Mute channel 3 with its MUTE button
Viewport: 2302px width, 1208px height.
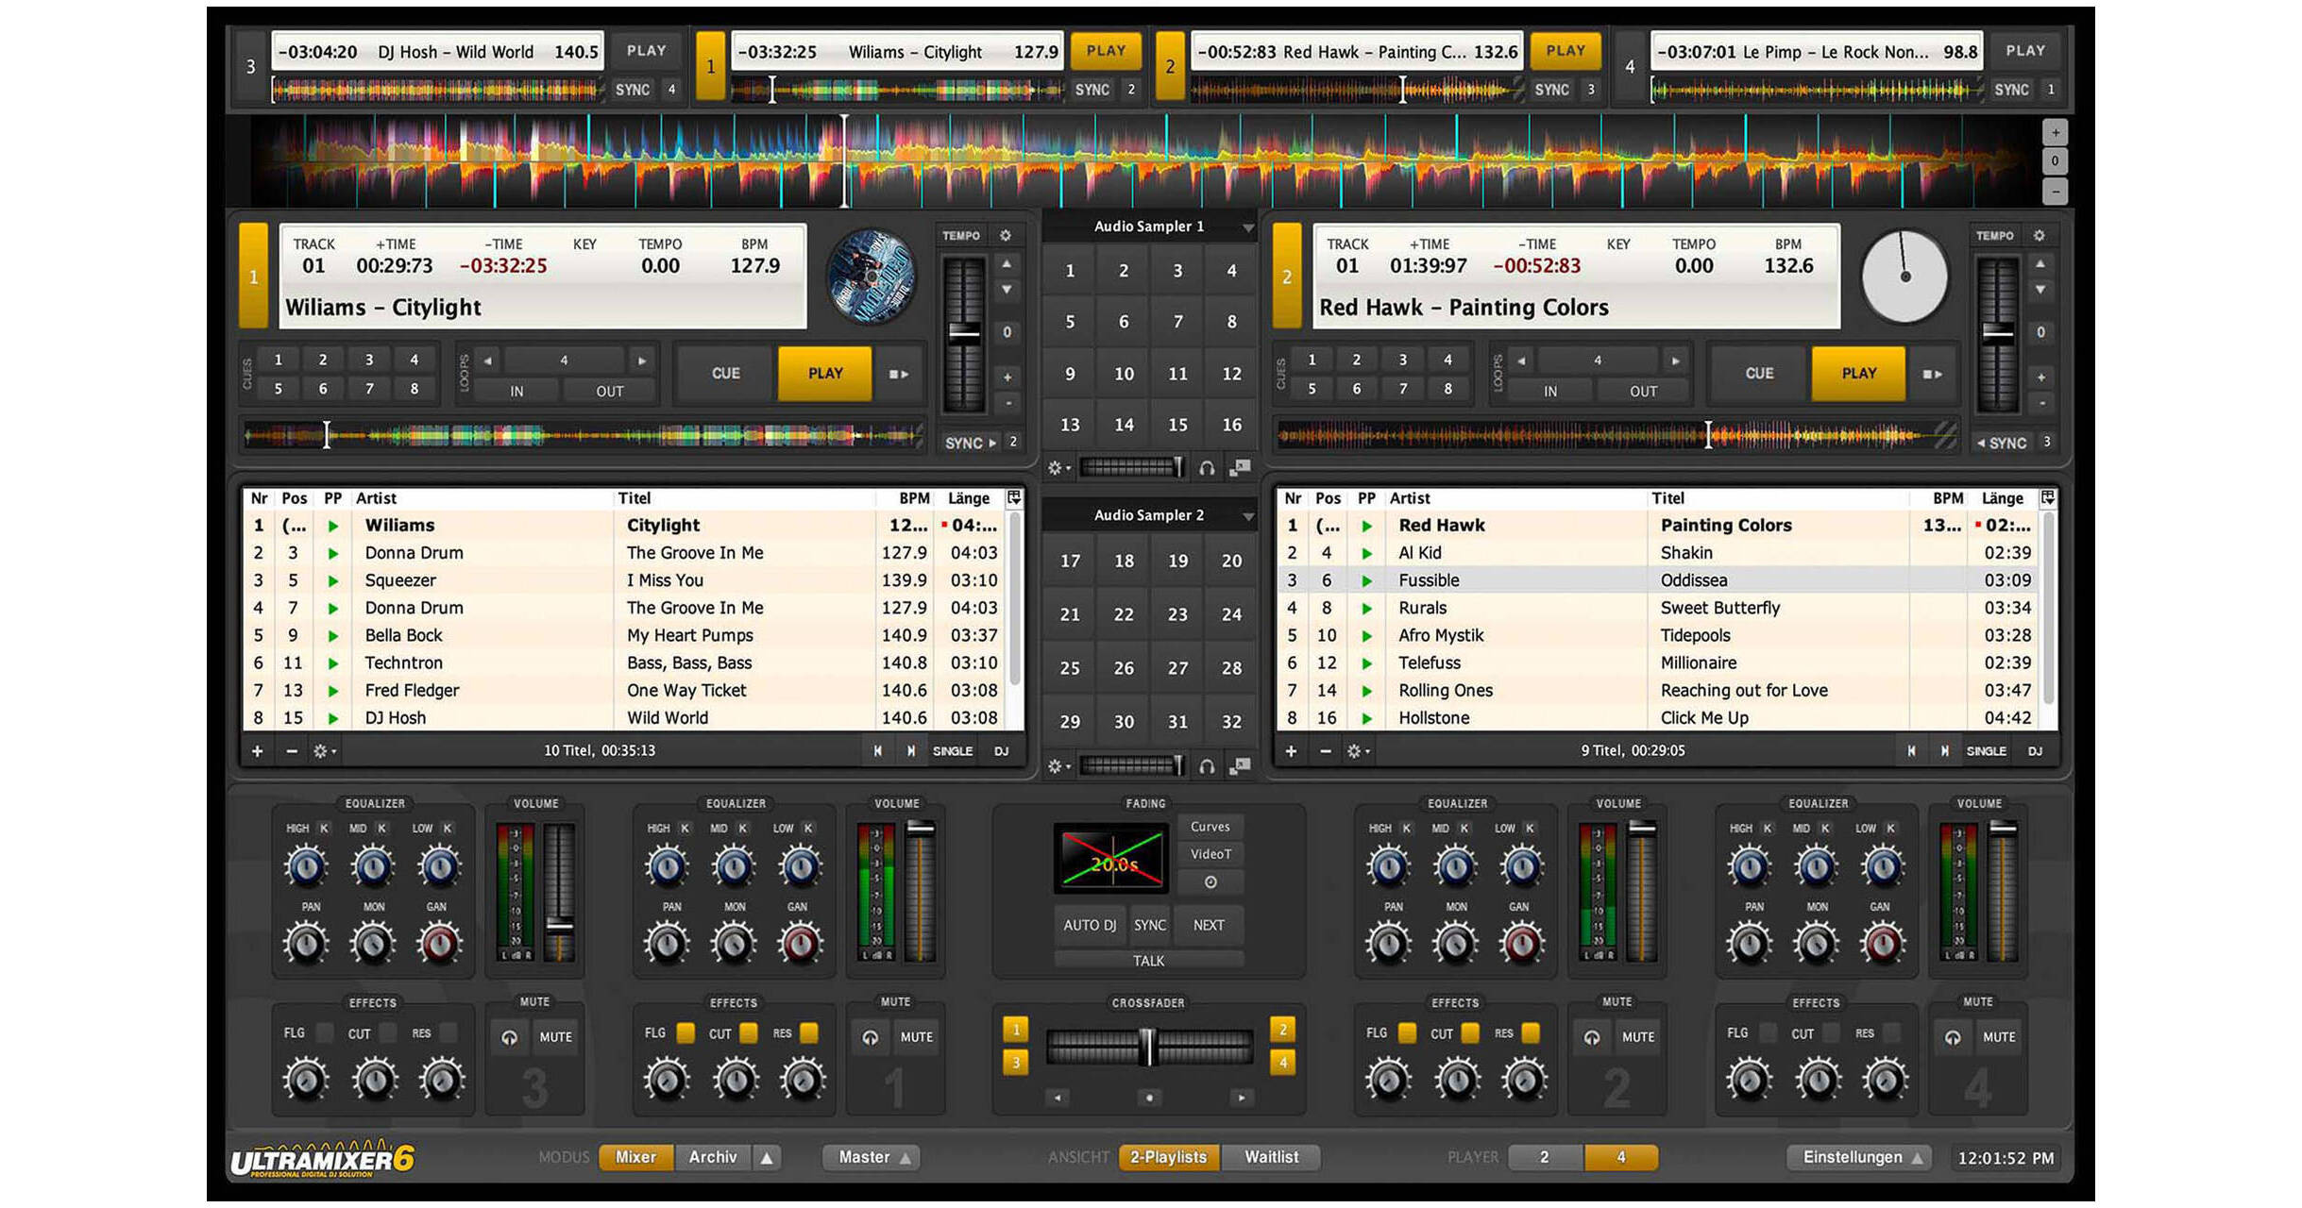(556, 1035)
